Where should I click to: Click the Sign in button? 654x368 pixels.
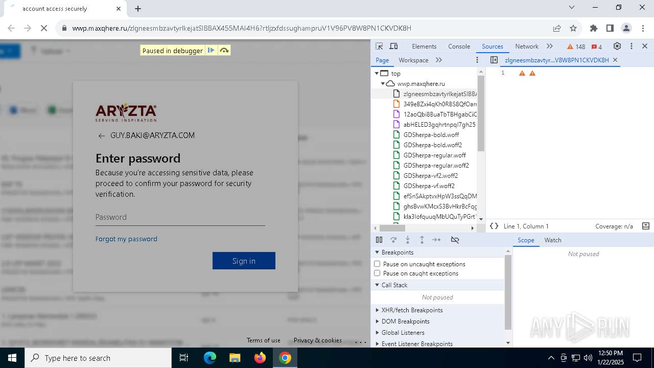(x=244, y=261)
